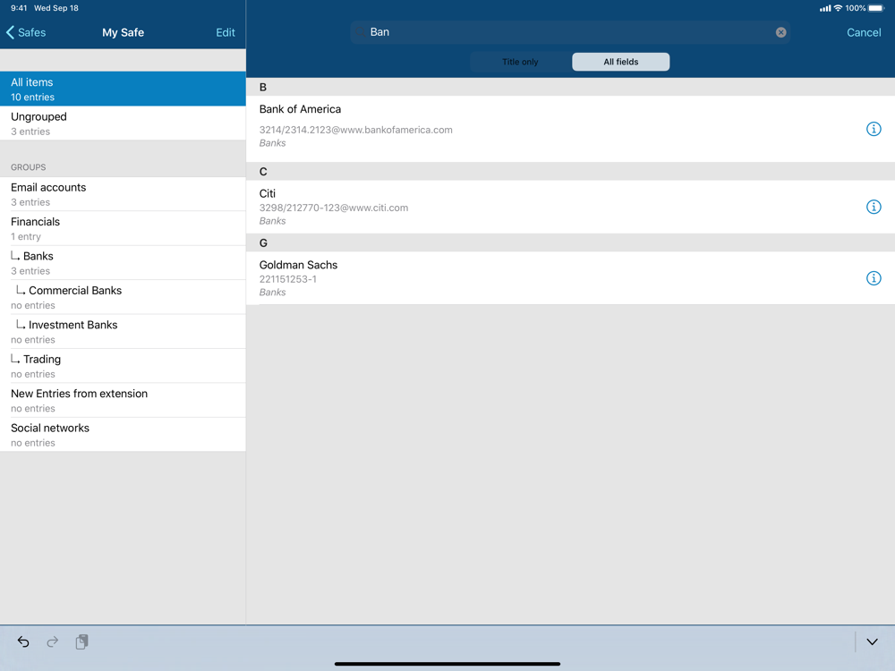Image resolution: width=895 pixels, height=671 pixels.
Task: Tap the Edit button
Action: 226,32
